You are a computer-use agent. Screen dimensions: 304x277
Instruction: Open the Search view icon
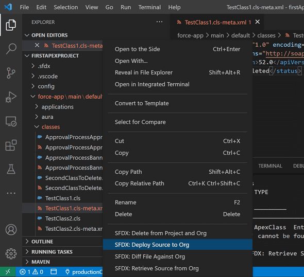[x=11, y=48]
